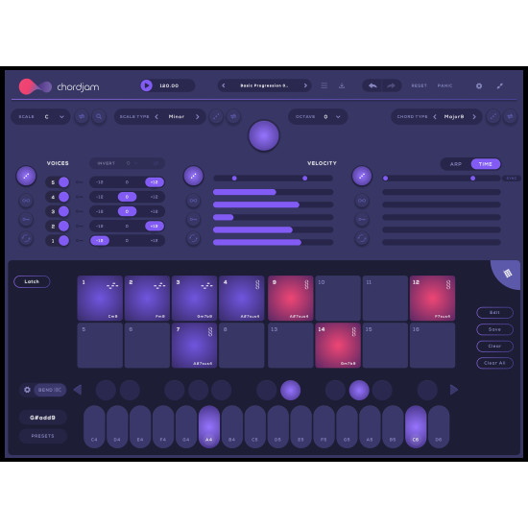Screen dimensions: 528x528
Task: Open the PRESETS button
Action: click(x=43, y=436)
